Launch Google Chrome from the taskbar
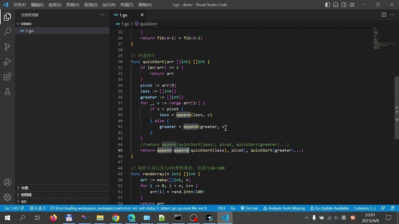The width and height of the screenshot is (399, 224). [x=115, y=218]
